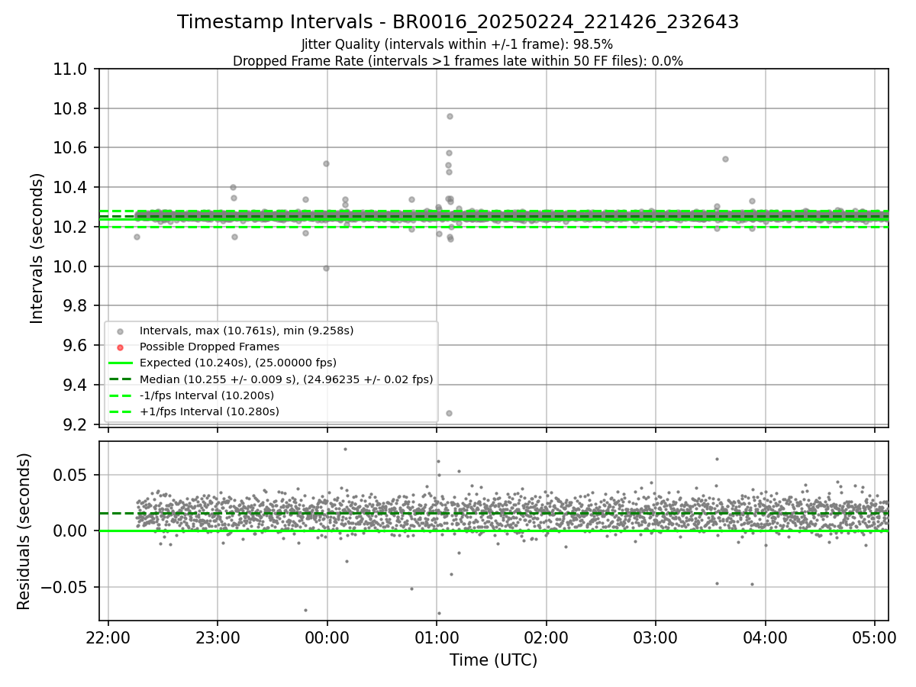
Task: Select the interval point at 9.99s near 00:00
Action: click(326, 268)
